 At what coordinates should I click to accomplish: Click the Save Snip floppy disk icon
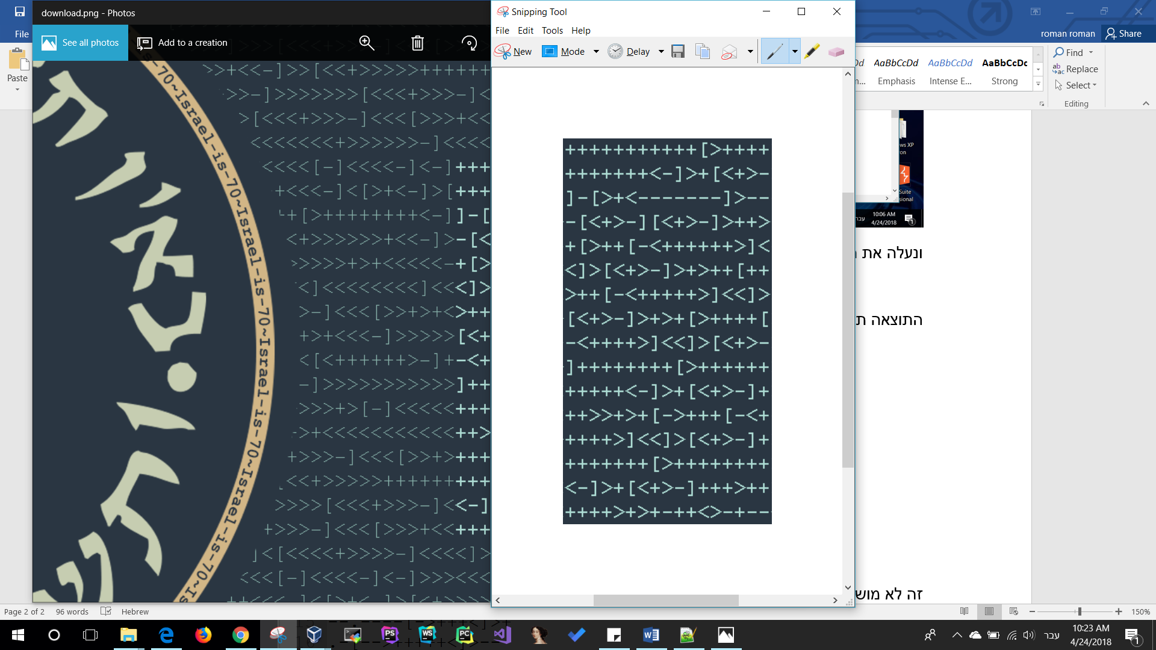pyautogui.click(x=678, y=52)
